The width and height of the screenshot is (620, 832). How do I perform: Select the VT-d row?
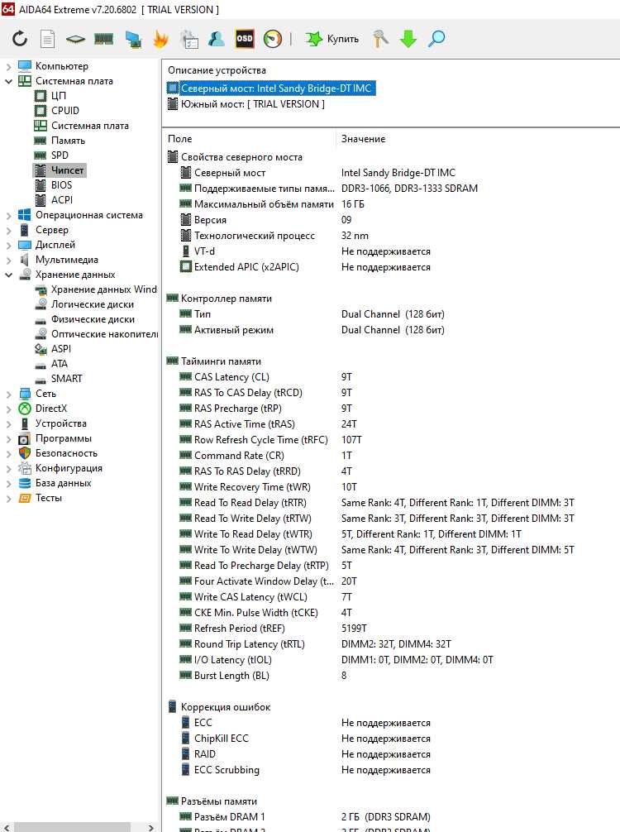[391, 251]
